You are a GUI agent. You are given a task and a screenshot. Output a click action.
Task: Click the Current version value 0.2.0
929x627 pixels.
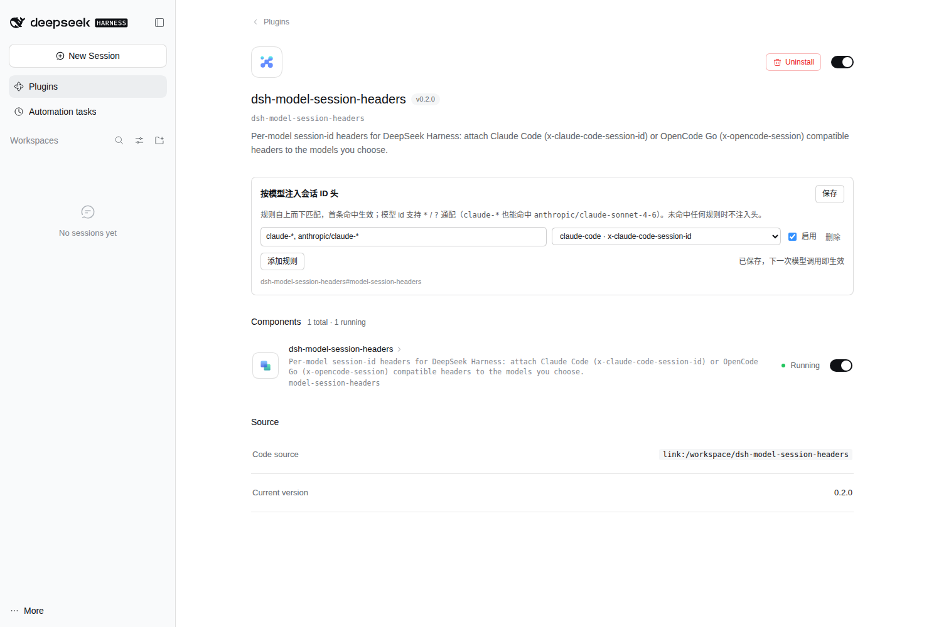click(843, 493)
